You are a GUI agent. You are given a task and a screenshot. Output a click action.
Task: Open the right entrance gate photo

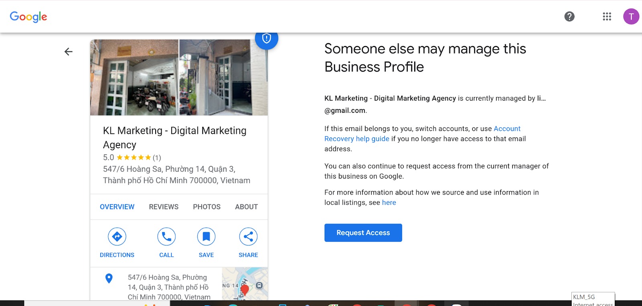223,78
